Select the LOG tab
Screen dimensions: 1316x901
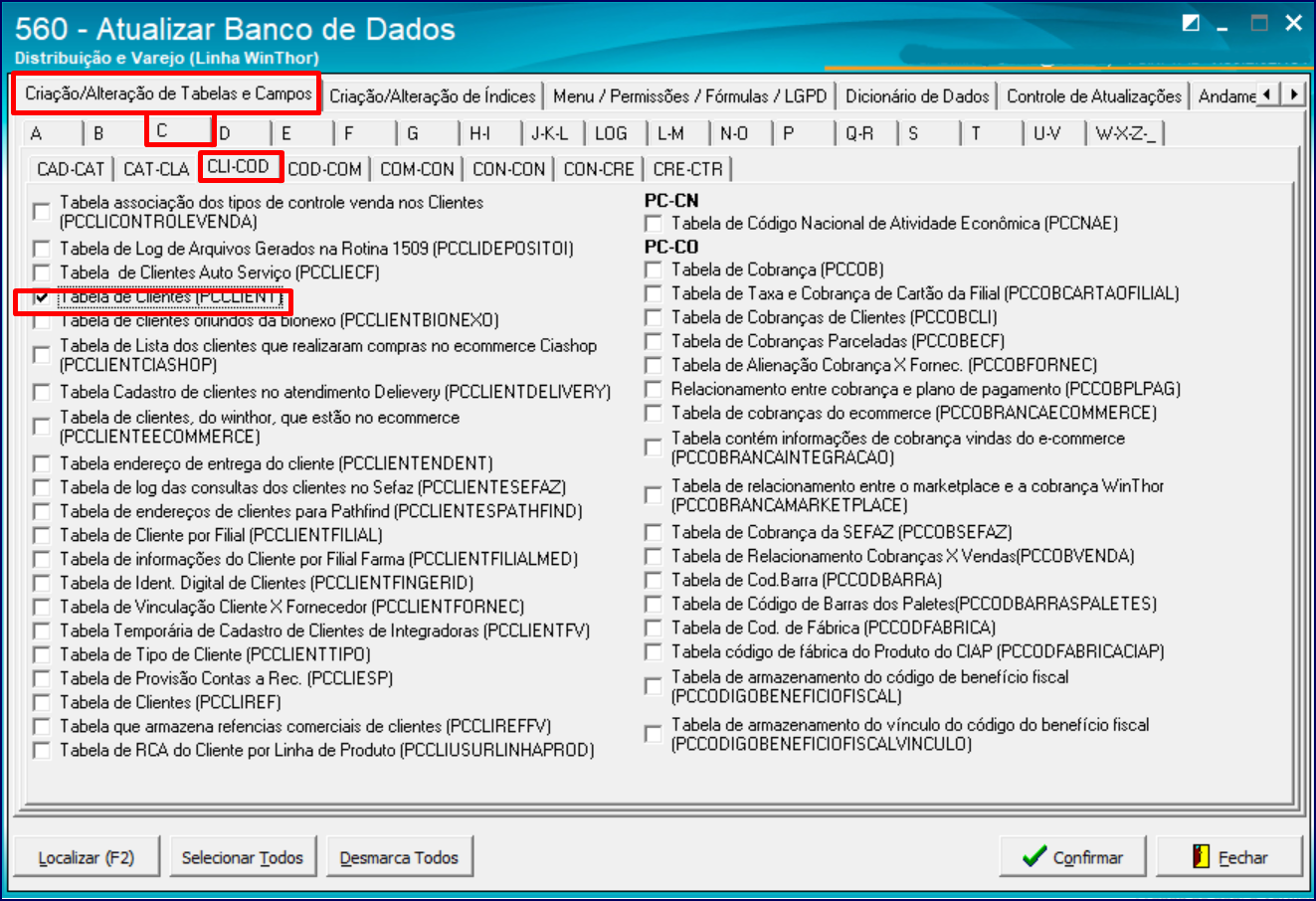(x=617, y=133)
